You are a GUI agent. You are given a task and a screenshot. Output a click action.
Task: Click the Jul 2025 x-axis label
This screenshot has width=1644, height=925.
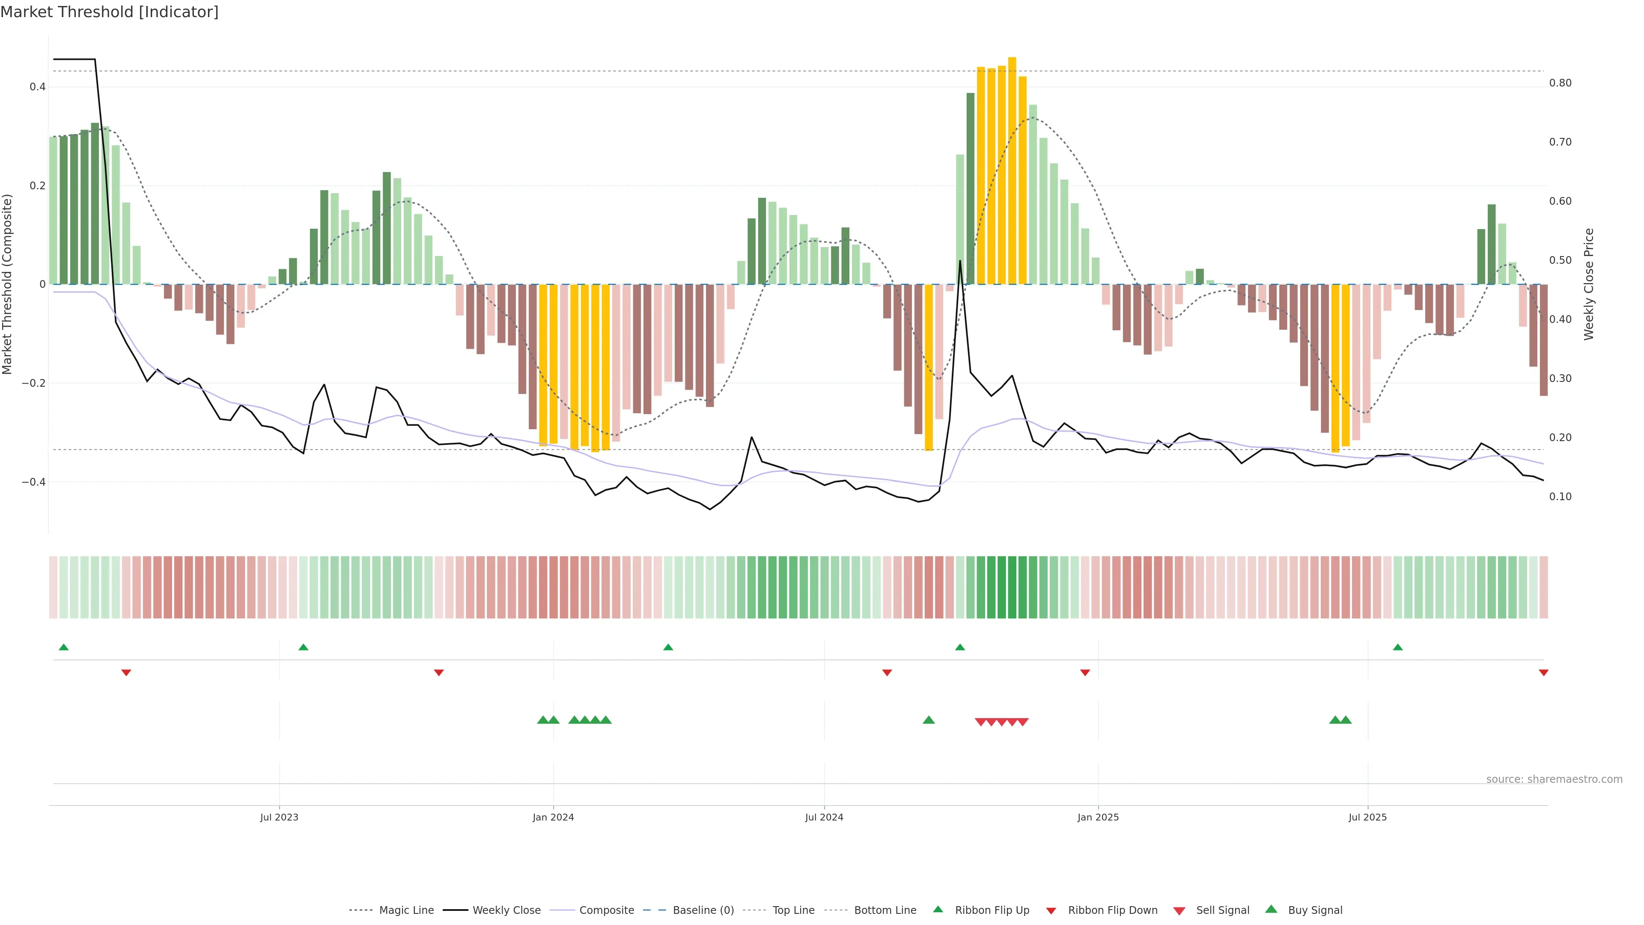pyautogui.click(x=1368, y=817)
